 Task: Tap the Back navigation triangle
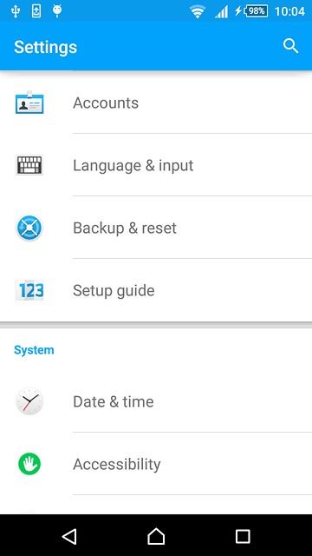point(69,537)
